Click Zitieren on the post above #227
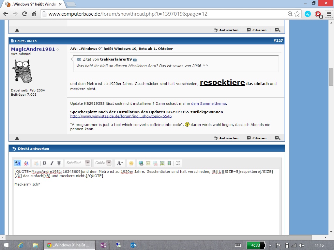The image size is (334, 250). click(257, 30)
